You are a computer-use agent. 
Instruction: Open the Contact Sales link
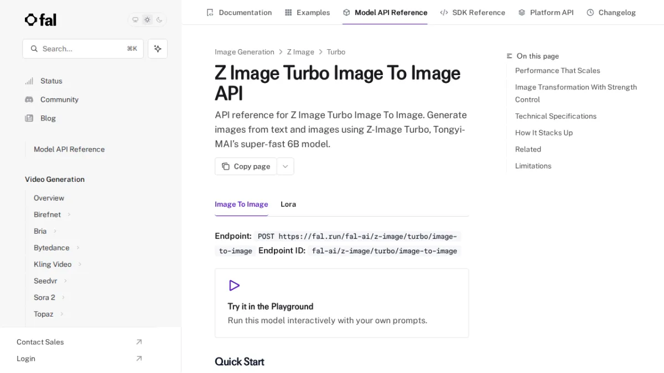point(40,342)
